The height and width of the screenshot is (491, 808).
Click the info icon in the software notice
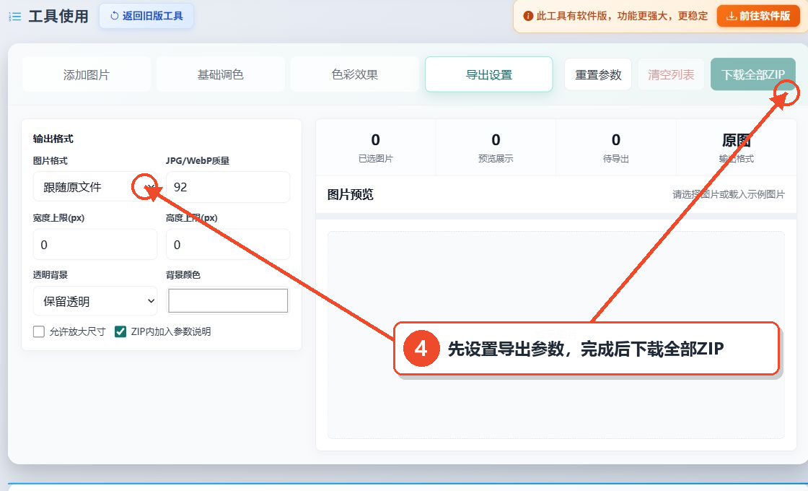[x=527, y=16]
